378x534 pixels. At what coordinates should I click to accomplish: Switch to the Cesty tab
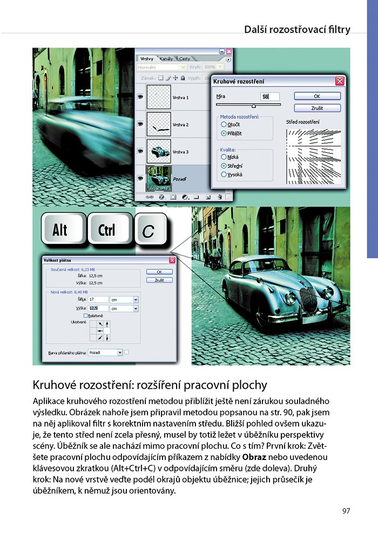[x=184, y=58]
